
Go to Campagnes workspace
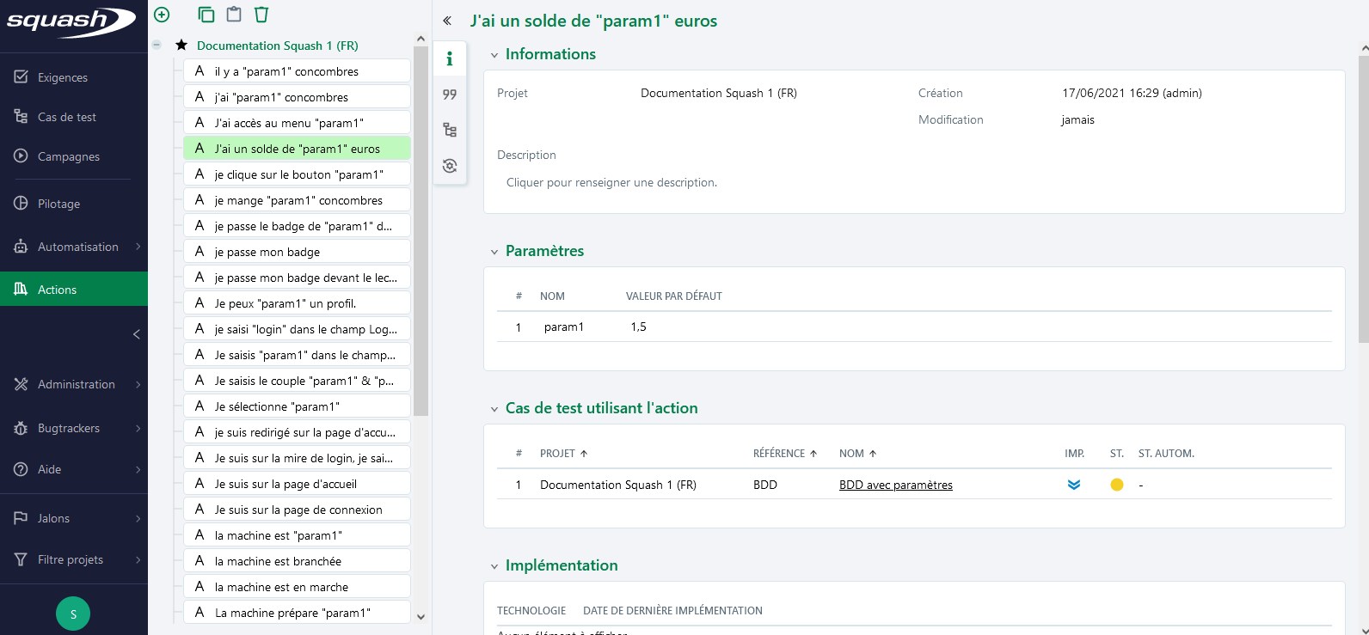click(69, 156)
